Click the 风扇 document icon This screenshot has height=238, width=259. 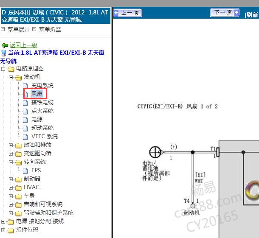26,94
